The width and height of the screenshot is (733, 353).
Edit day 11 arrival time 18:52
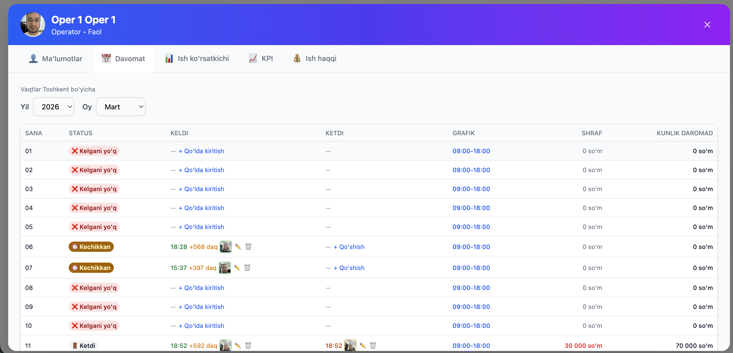(238, 345)
